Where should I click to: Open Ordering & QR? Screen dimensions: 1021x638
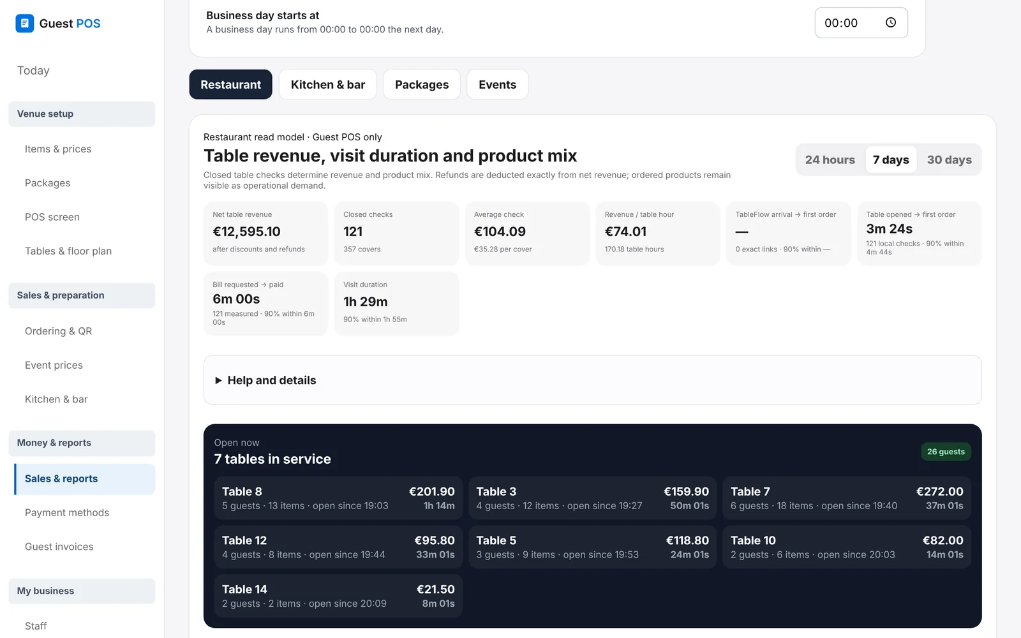coord(59,331)
